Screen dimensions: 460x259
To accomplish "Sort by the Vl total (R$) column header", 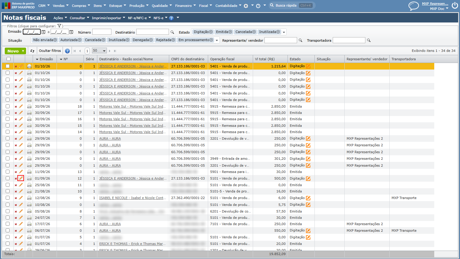I will (x=265, y=59).
